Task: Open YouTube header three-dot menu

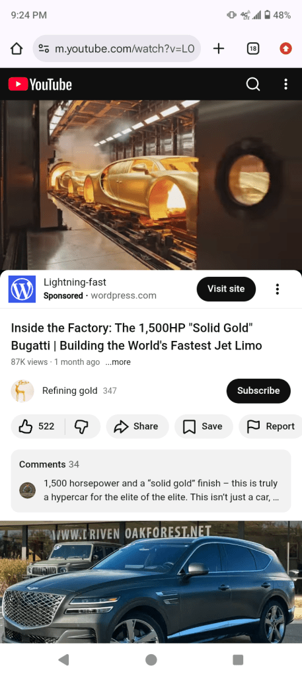Action: click(285, 84)
